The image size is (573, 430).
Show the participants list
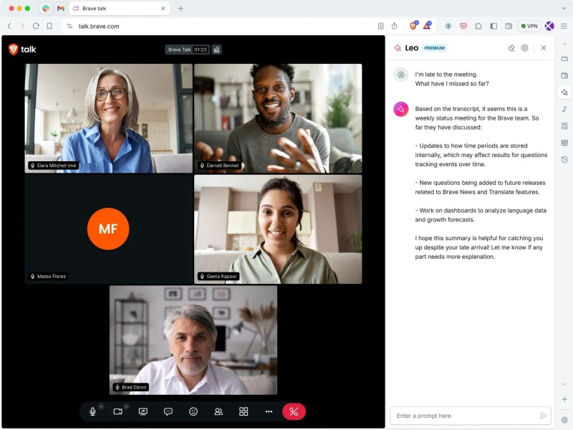click(x=218, y=411)
